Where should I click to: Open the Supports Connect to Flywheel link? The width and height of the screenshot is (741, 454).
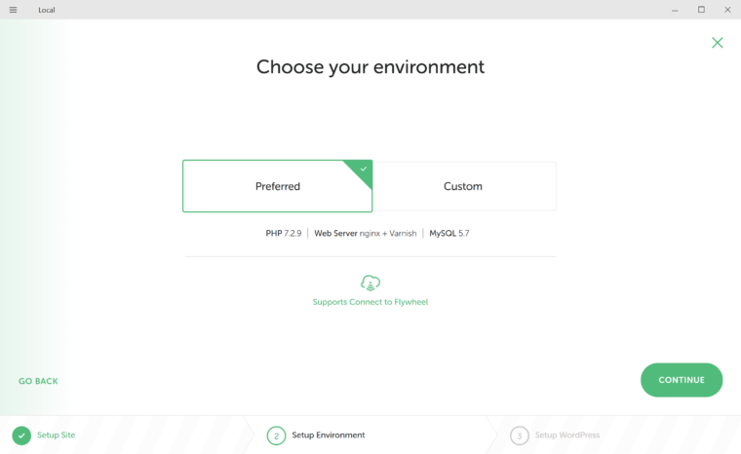click(x=370, y=302)
